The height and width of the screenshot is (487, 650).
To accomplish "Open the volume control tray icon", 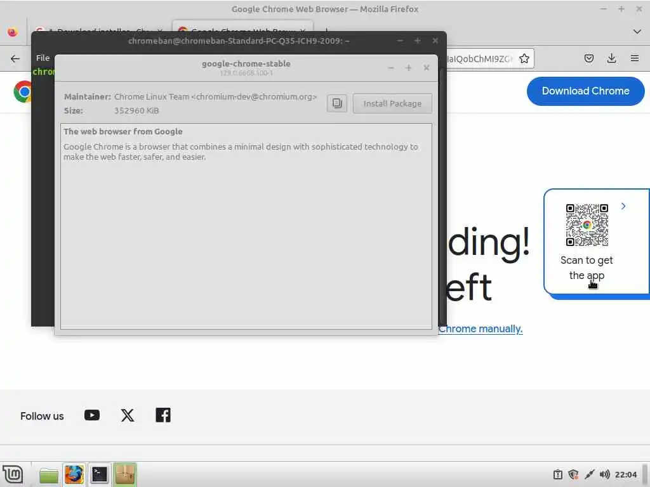I will (604, 474).
